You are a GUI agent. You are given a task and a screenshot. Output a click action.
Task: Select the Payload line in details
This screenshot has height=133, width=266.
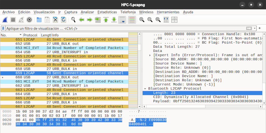202,101
